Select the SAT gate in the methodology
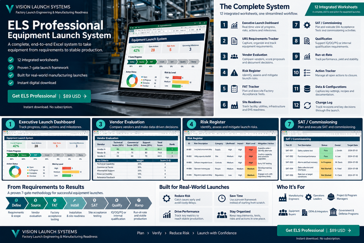The height and width of the screenshot is (243, 364). click(x=95, y=203)
